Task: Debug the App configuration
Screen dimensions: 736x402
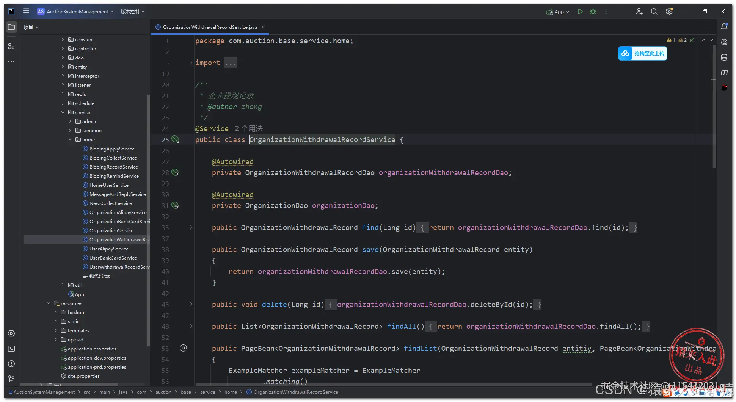Action: 593,11
